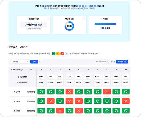
Task: Open student 3's question 9 O result
Action: click(116, 111)
